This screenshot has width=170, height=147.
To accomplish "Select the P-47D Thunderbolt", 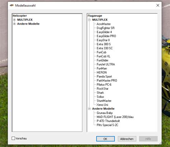I will [x=108, y=121].
